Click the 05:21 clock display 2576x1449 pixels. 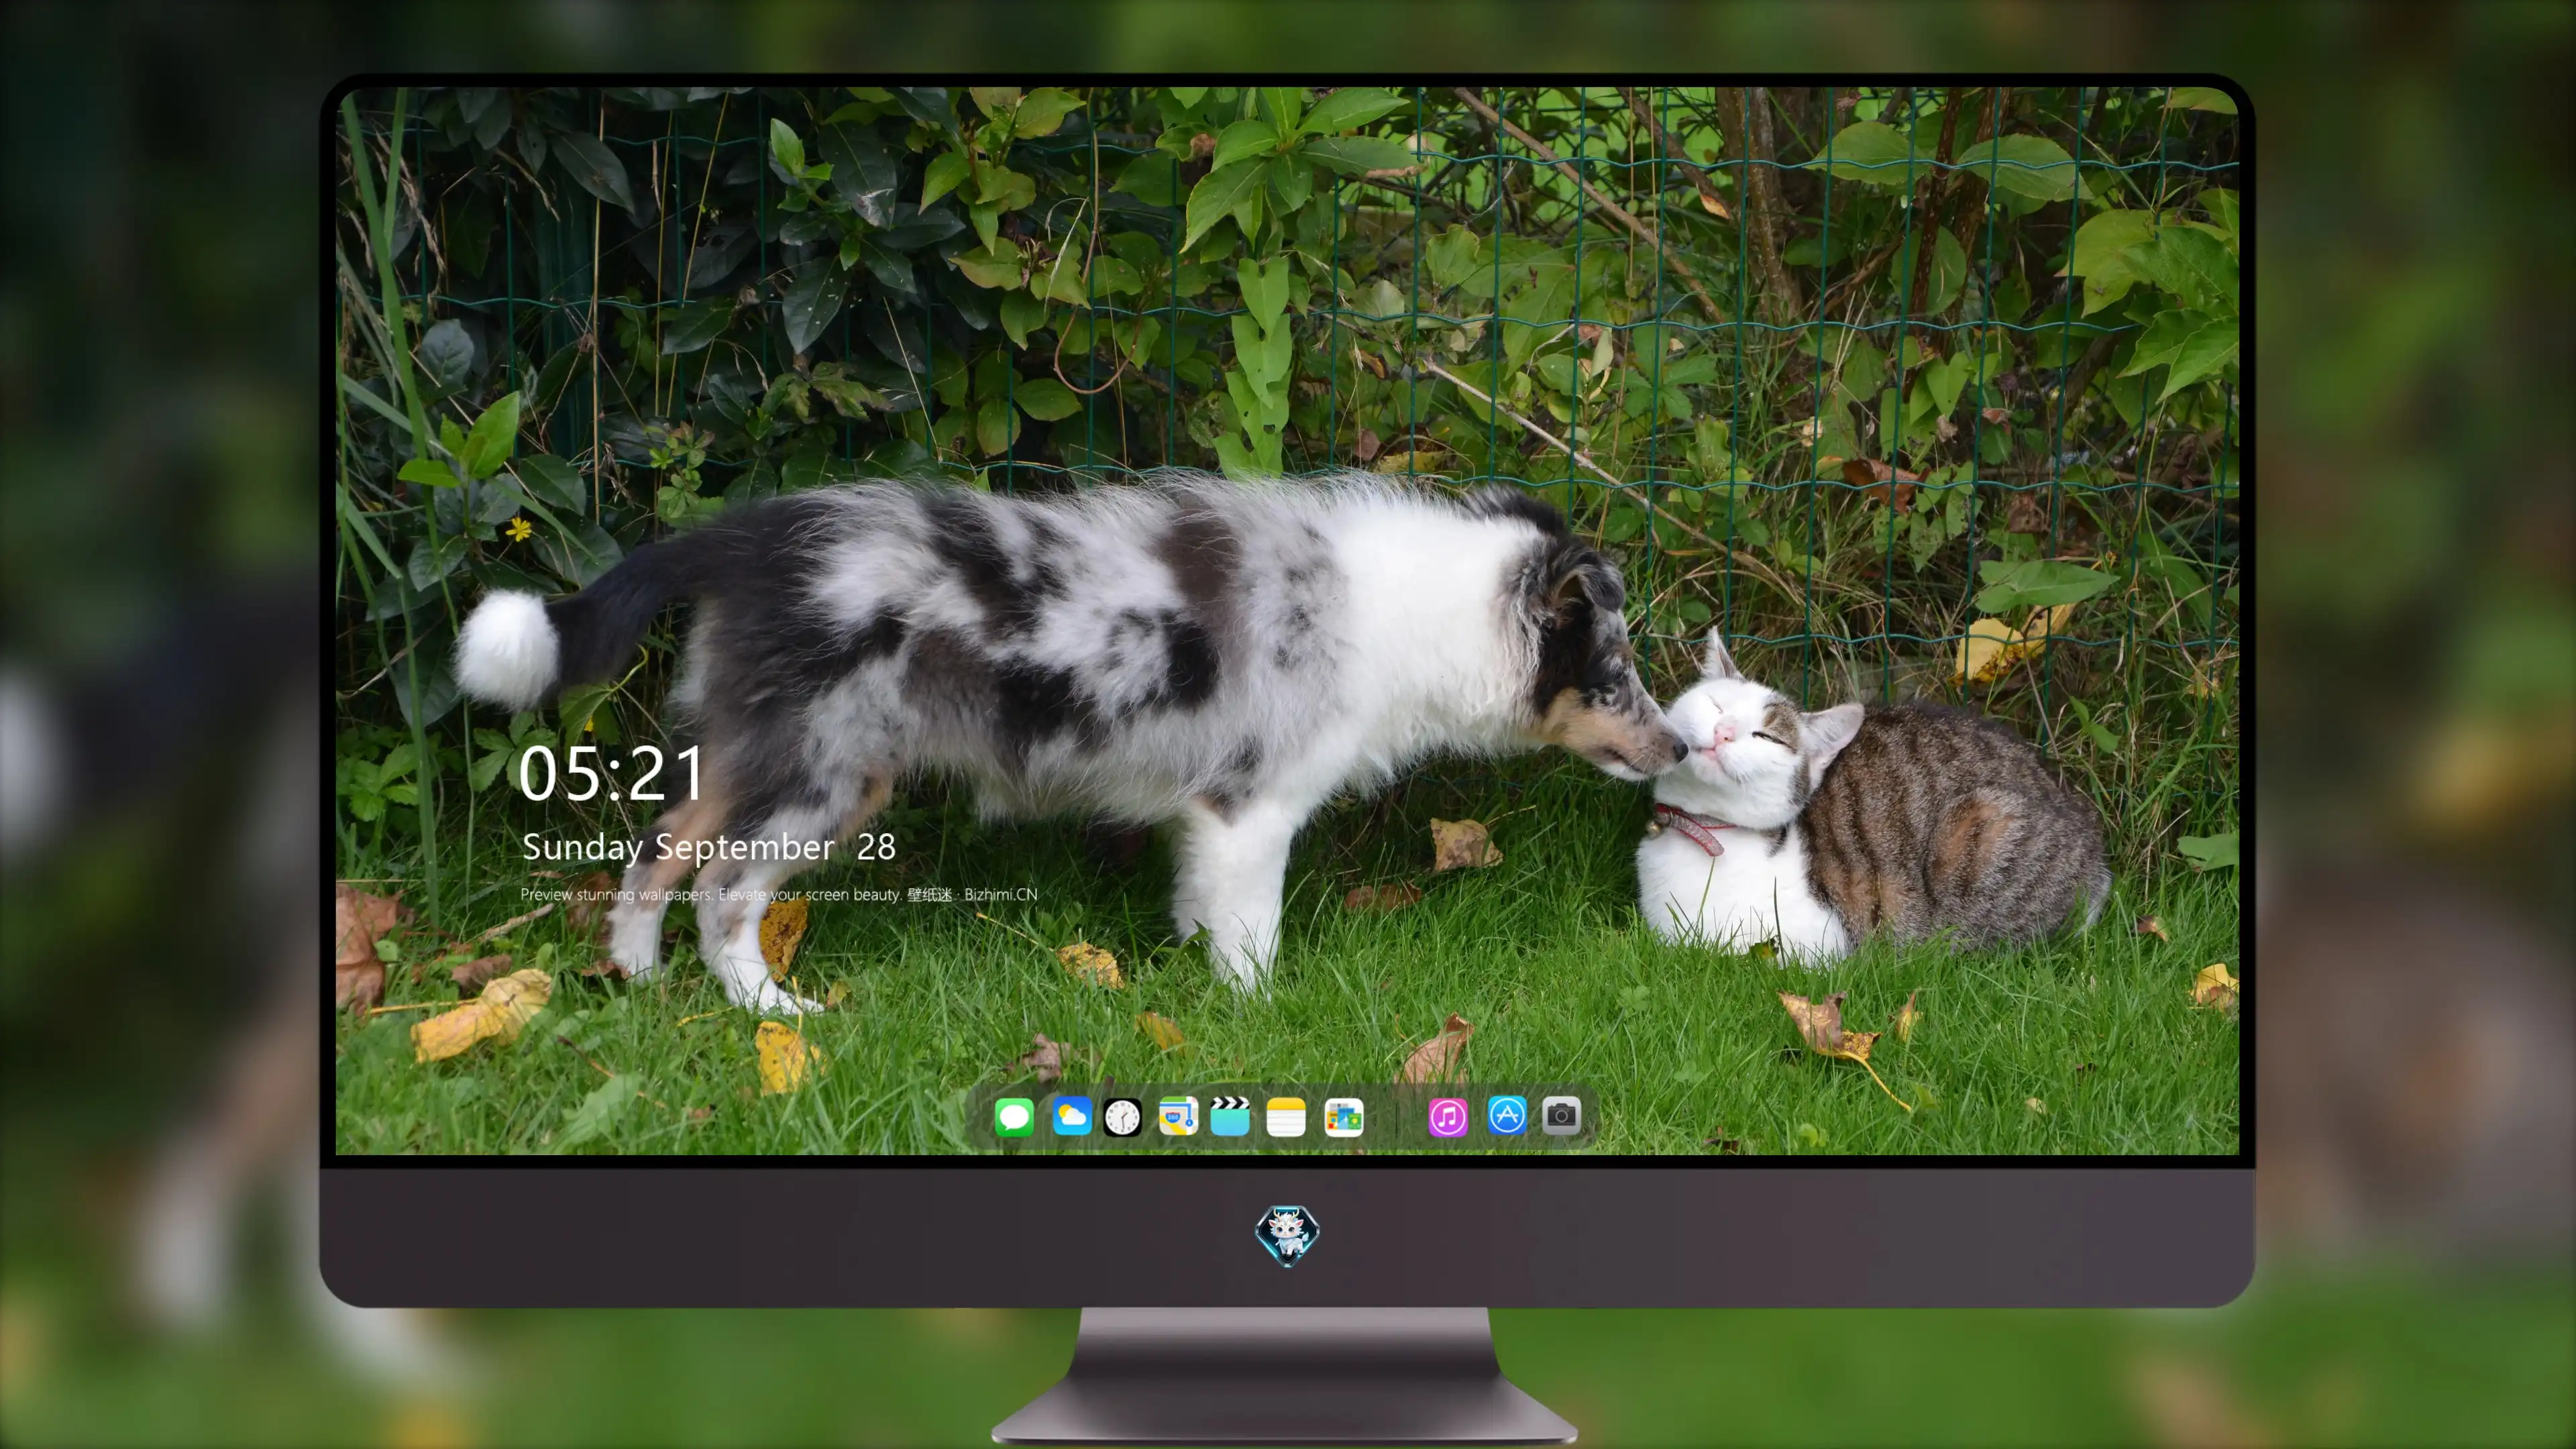[x=611, y=774]
